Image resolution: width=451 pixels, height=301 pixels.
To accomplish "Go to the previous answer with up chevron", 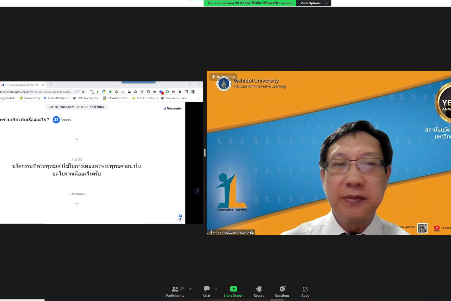I will coord(76,140).
